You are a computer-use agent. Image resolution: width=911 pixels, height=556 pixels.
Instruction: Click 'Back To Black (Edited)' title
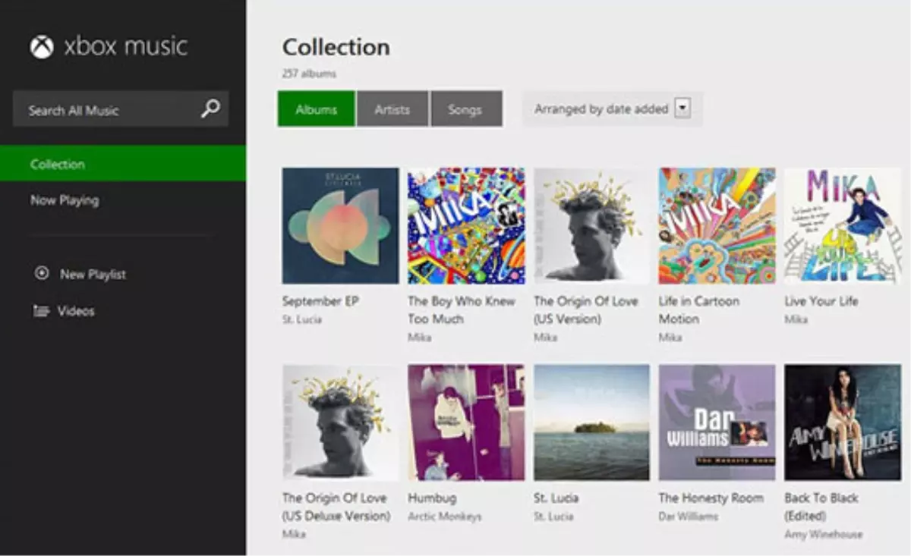(x=821, y=507)
